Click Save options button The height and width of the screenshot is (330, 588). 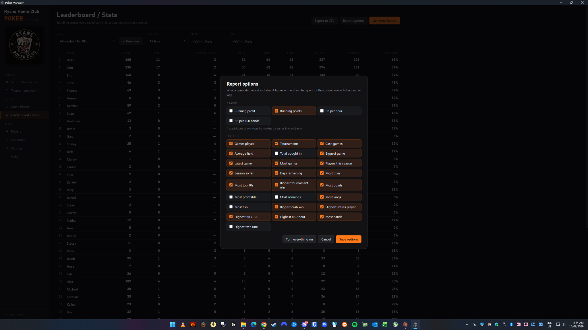[x=349, y=239]
